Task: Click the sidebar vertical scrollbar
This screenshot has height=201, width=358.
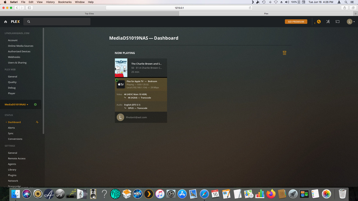Action: [x=43, y=81]
